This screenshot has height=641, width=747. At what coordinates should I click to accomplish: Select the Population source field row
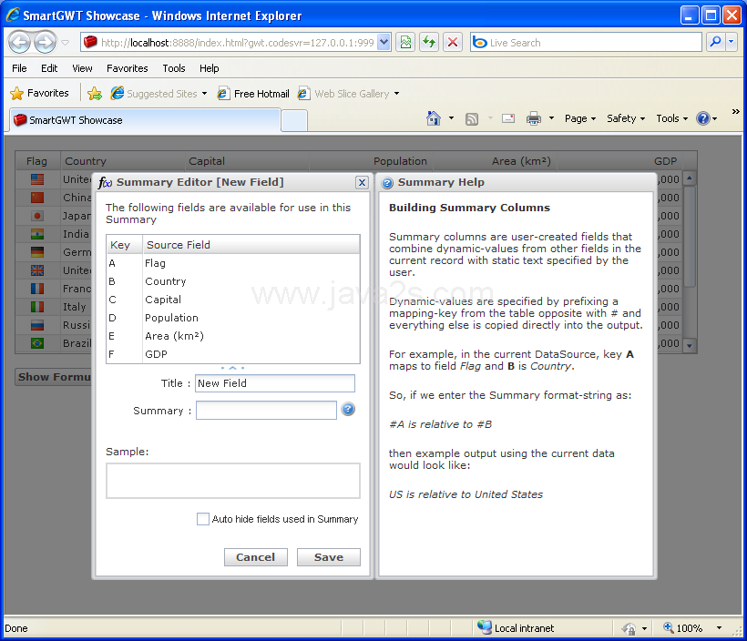pos(233,318)
